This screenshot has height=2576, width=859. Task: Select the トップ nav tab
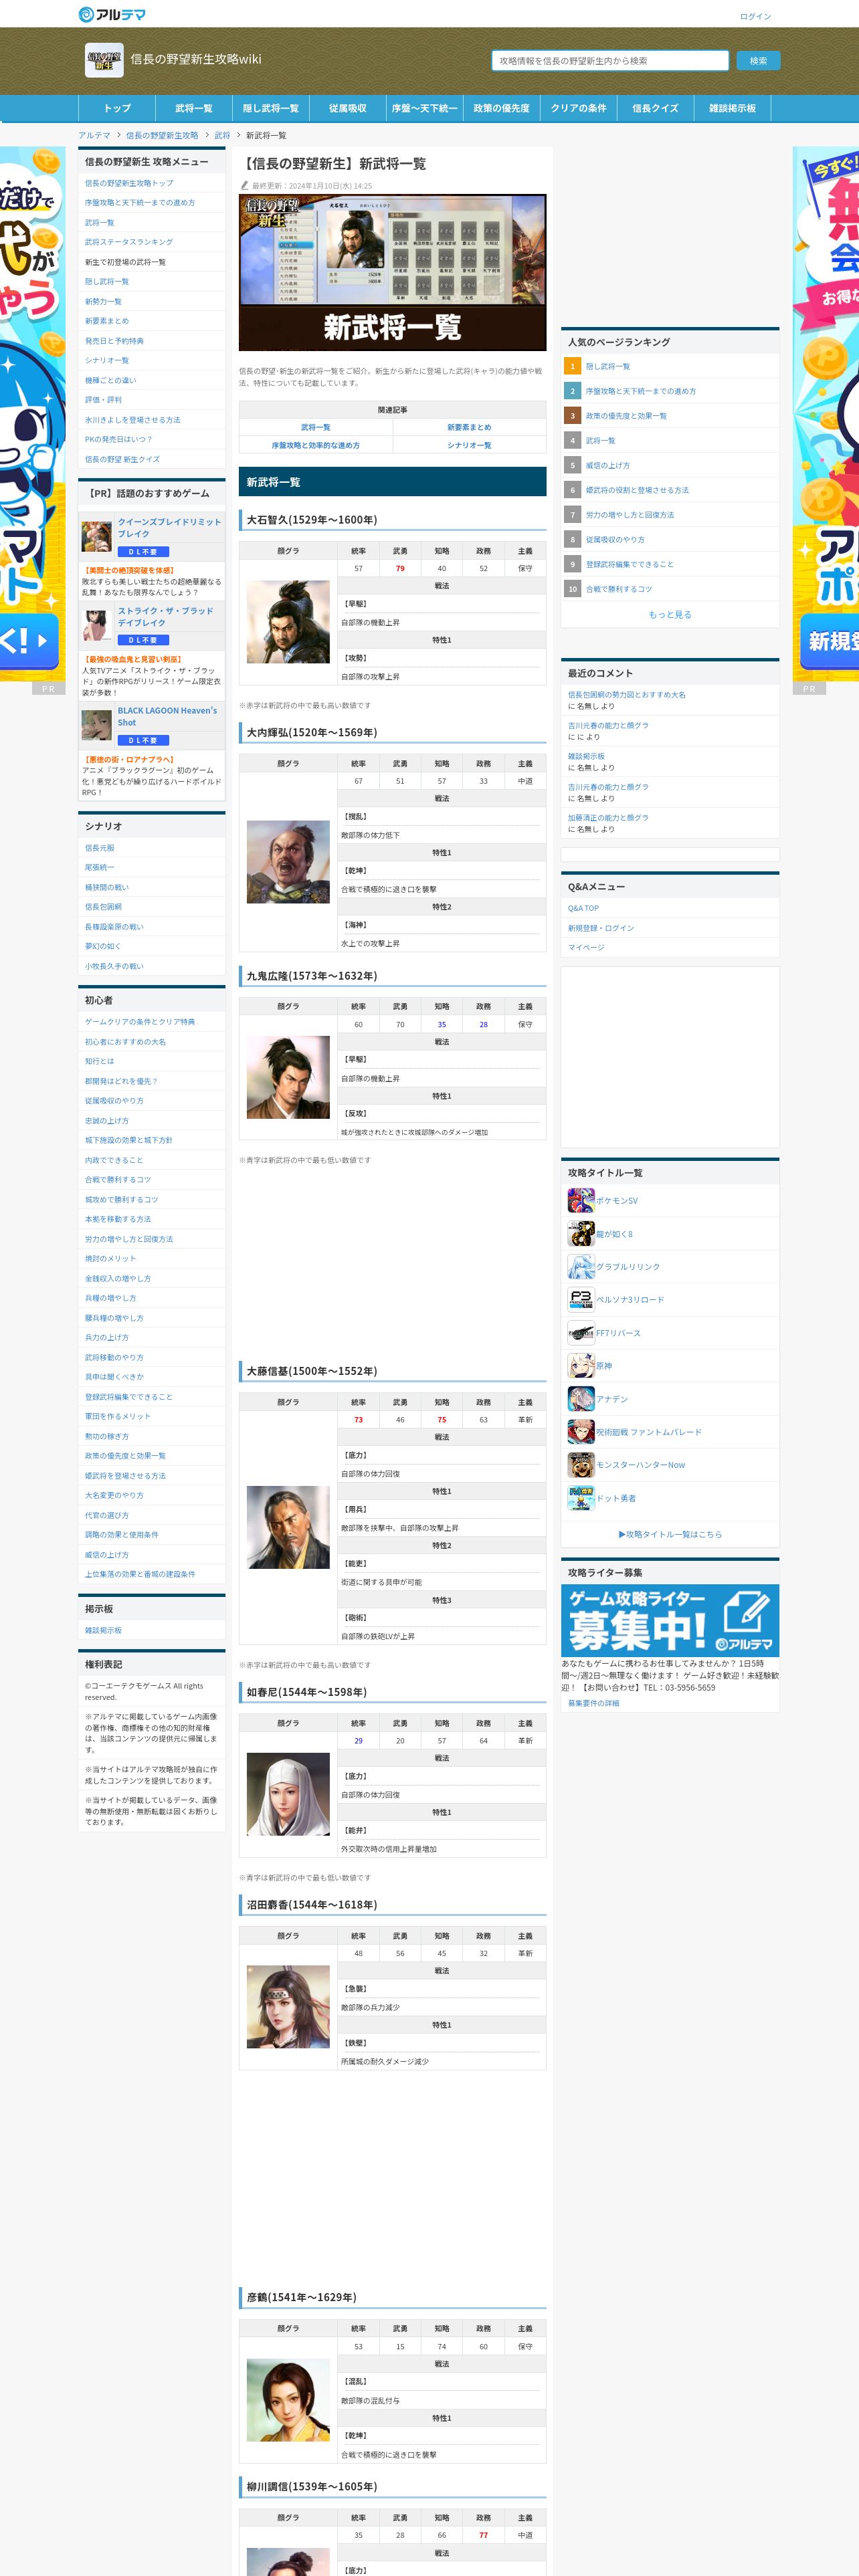click(117, 108)
